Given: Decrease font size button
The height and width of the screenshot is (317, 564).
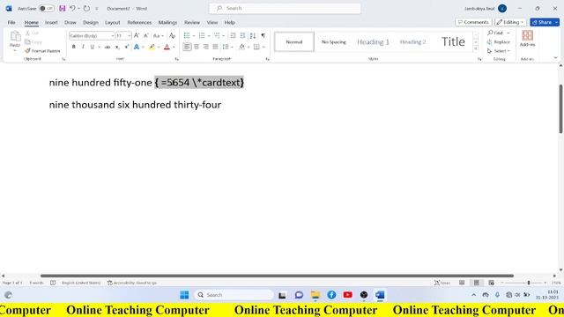Looking at the screenshot, I should (146, 35).
